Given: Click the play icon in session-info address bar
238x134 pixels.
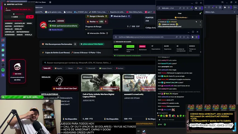Looking at the screenshot, I should click(184, 37).
